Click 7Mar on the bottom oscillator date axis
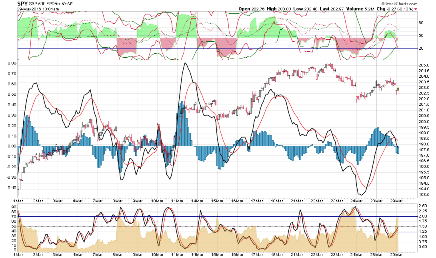The image size is (436, 258). [98, 254]
